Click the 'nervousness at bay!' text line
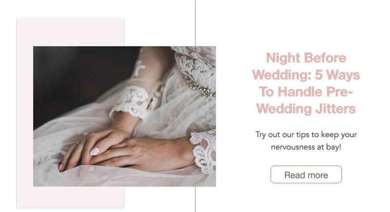The width and height of the screenshot is (390, 212). (x=306, y=147)
